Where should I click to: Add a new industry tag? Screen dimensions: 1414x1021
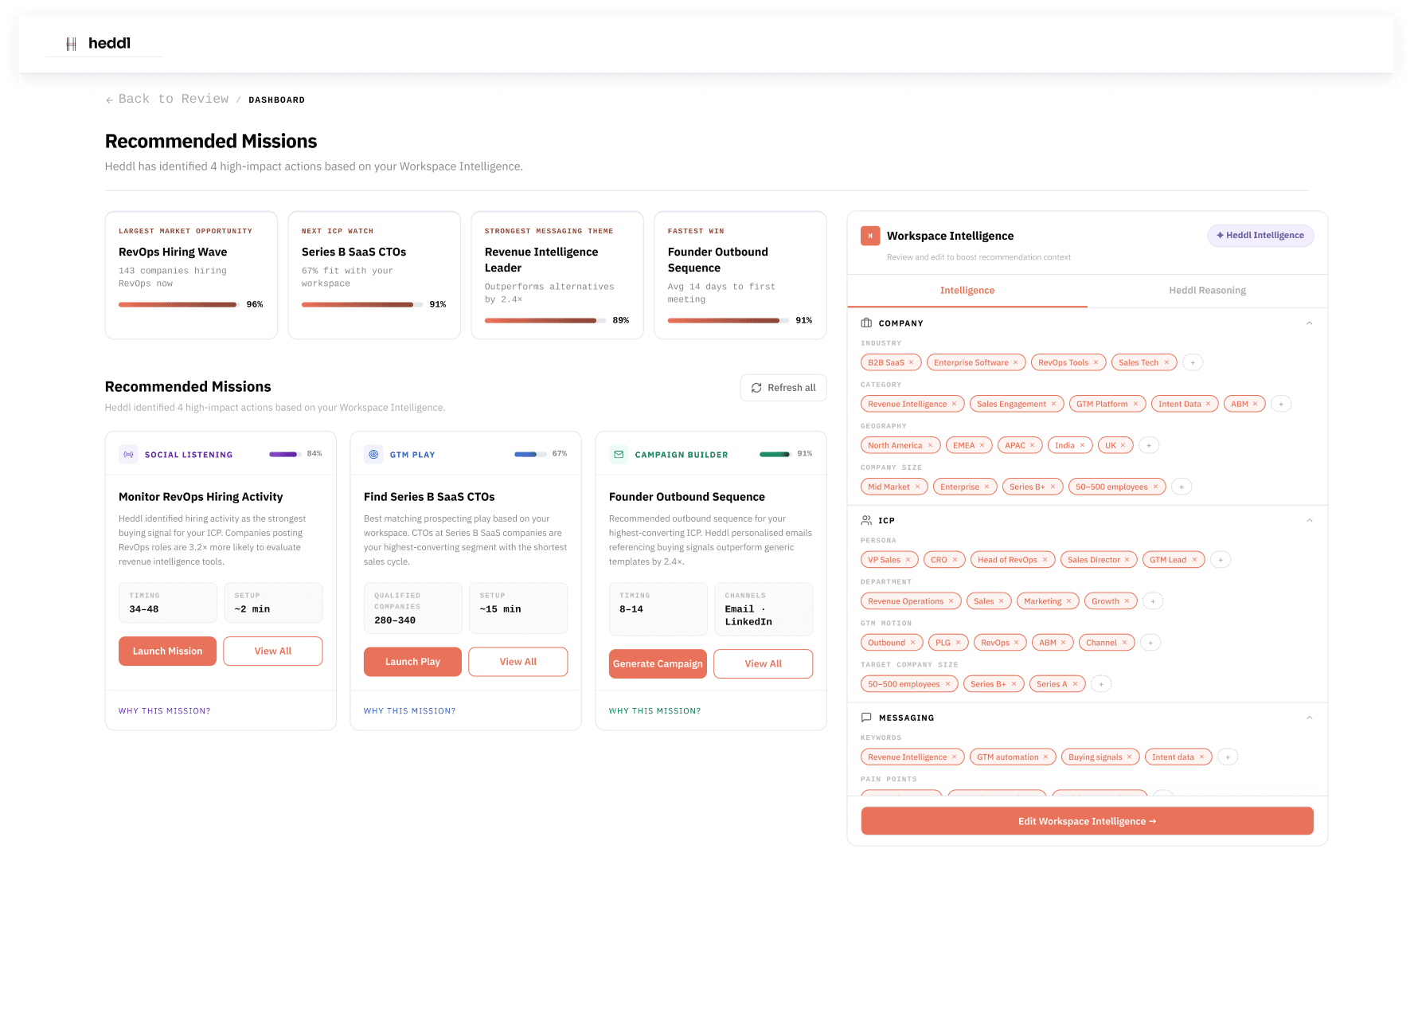tap(1193, 362)
